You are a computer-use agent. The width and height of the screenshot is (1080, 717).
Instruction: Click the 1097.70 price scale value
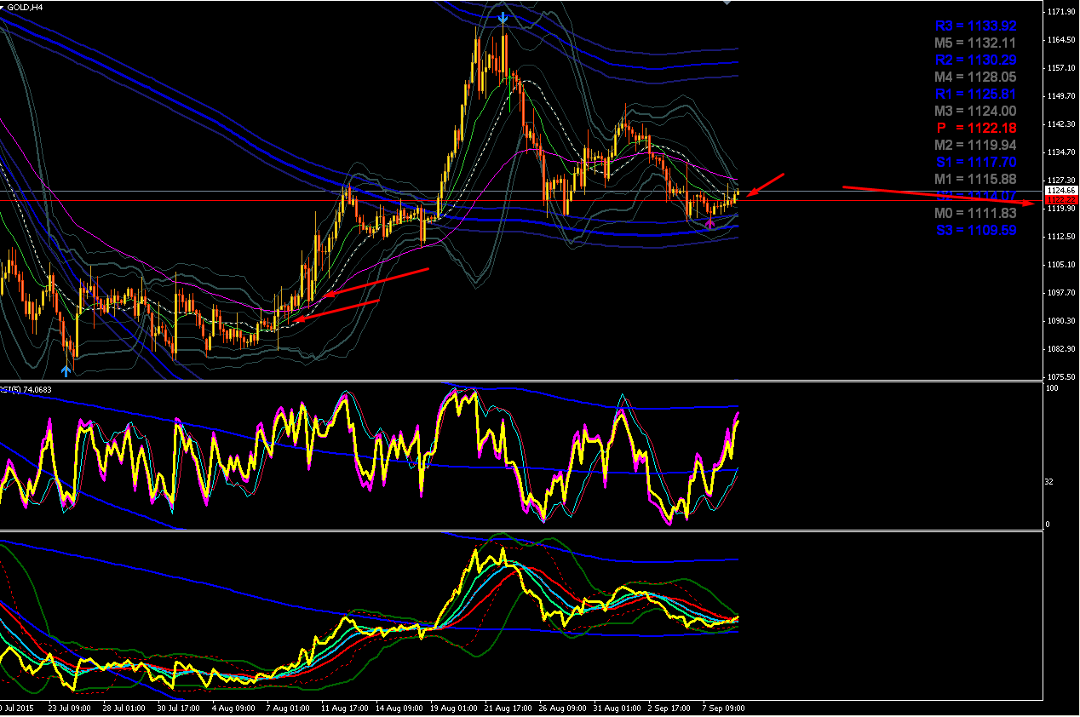point(1061,293)
